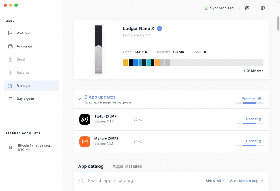This screenshot has height=191, width=280.
Task: Click the 1.26 Mb free label
Action: pos(253,71)
